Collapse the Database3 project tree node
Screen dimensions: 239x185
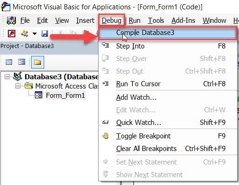tap(7, 76)
